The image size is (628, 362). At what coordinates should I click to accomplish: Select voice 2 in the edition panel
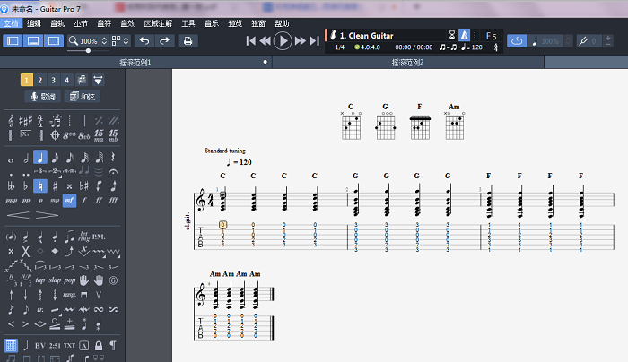pos(40,80)
